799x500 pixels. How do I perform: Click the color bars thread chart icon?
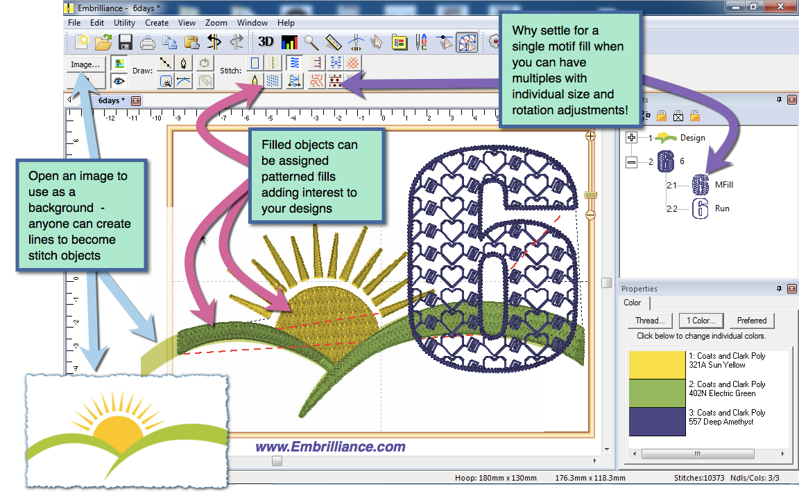[289, 42]
